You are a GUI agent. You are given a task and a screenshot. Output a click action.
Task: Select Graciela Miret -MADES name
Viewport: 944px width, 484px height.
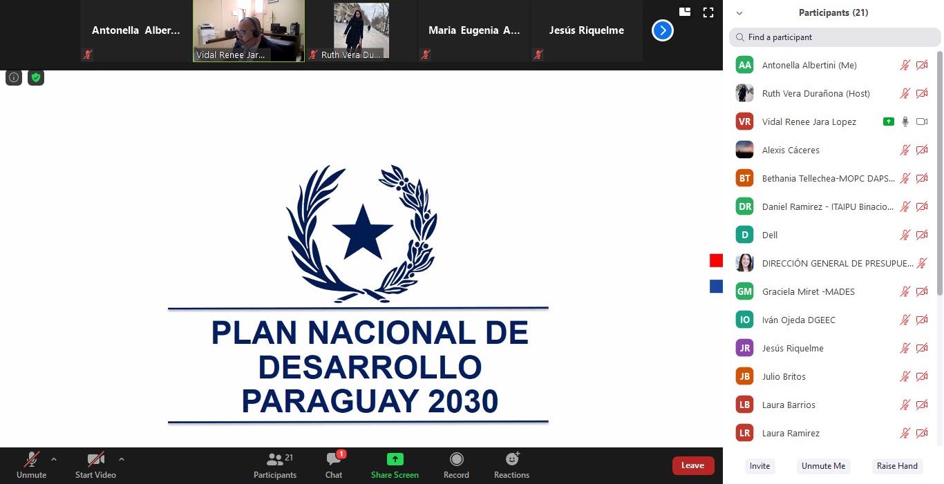pyautogui.click(x=809, y=291)
